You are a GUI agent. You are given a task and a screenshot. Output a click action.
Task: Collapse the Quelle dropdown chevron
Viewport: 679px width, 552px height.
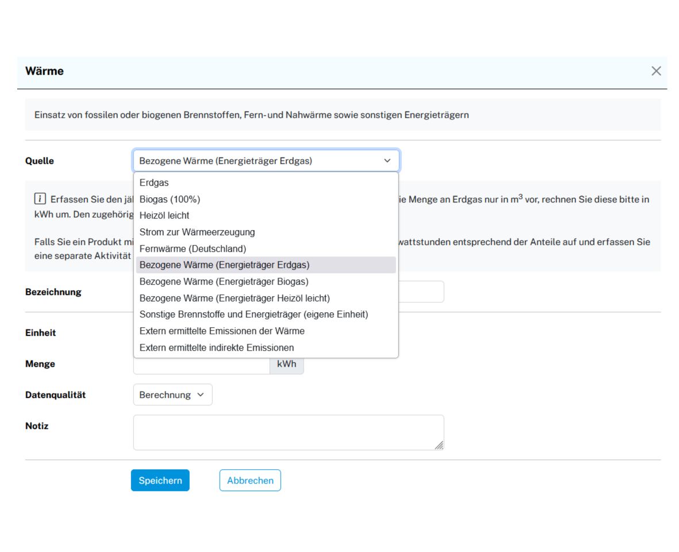387,161
